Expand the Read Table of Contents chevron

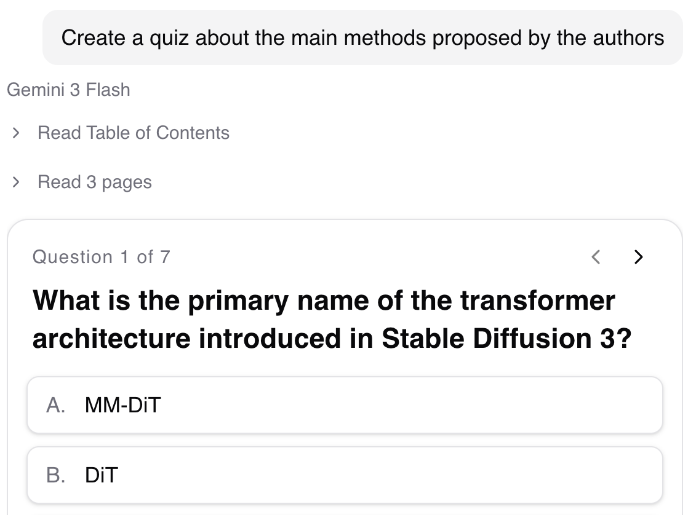pyautogui.click(x=17, y=133)
